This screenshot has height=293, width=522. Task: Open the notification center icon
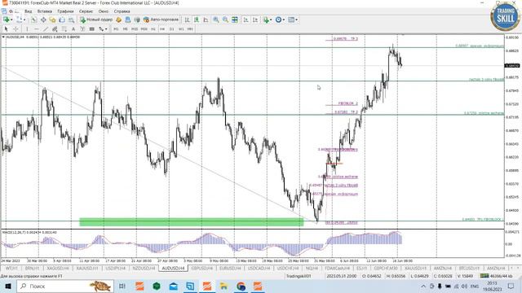(511, 286)
